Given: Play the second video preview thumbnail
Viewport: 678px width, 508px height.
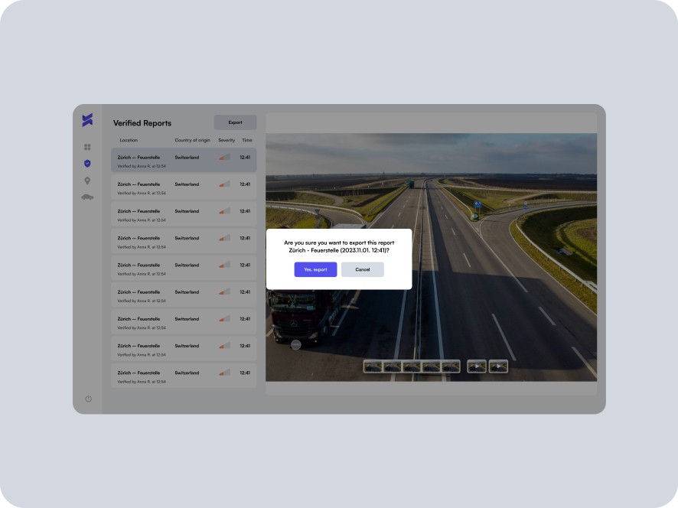Looking at the screenshot, I should click(497, 366).
